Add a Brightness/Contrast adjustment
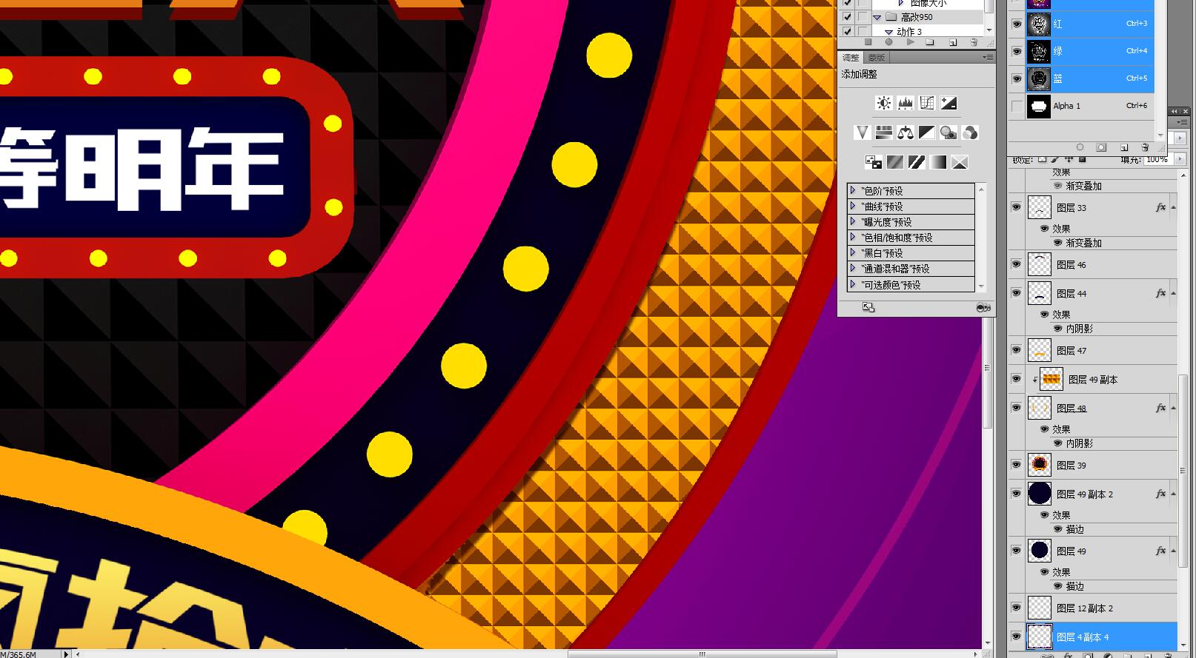1196x658 pixels. coord(883,103)
